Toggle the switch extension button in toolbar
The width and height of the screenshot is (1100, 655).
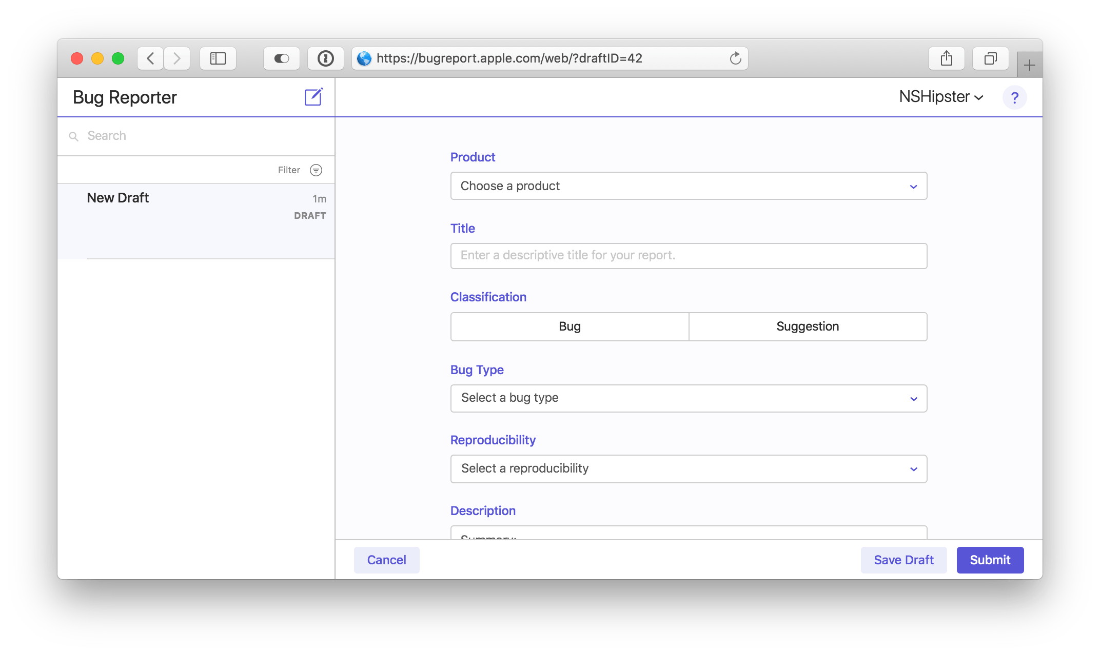pos(281,58)
